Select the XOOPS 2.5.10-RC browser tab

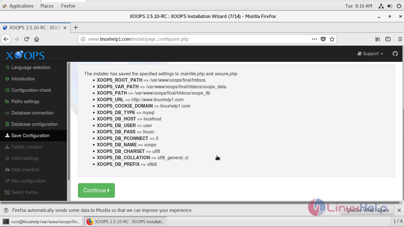[x=34, y=27]
